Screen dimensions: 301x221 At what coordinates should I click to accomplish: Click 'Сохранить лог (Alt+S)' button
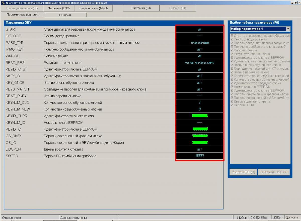94,8
